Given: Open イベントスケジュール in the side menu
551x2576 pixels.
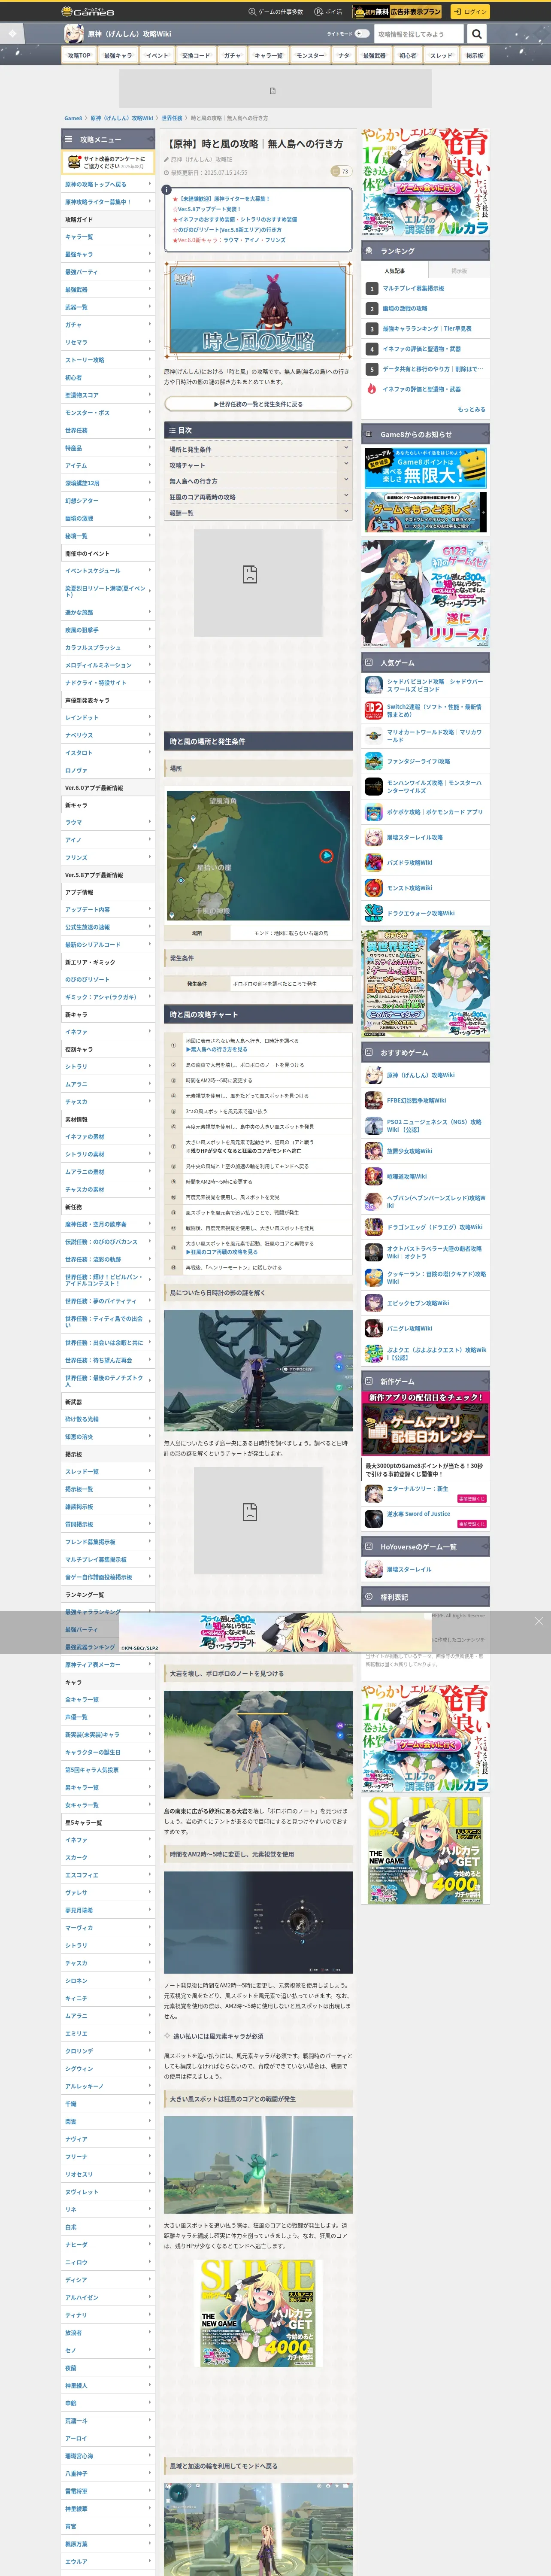Looking at the screenshot, I should coord(108,571).
